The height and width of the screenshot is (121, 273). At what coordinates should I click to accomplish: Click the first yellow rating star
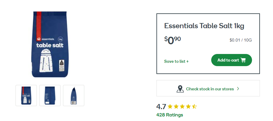tap(170, 106)
